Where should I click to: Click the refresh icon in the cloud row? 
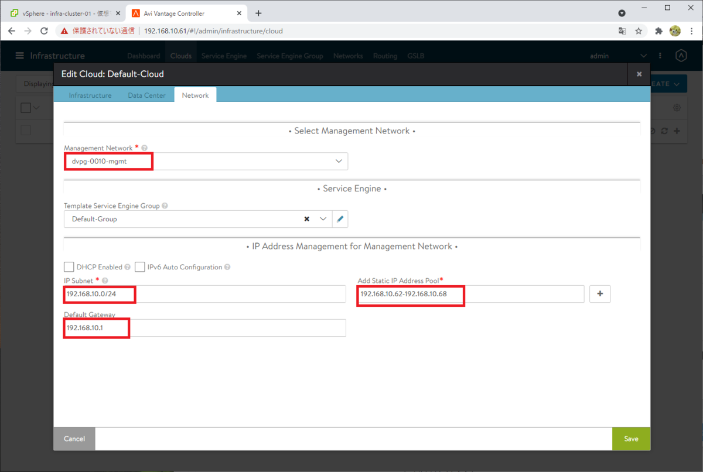664,131
